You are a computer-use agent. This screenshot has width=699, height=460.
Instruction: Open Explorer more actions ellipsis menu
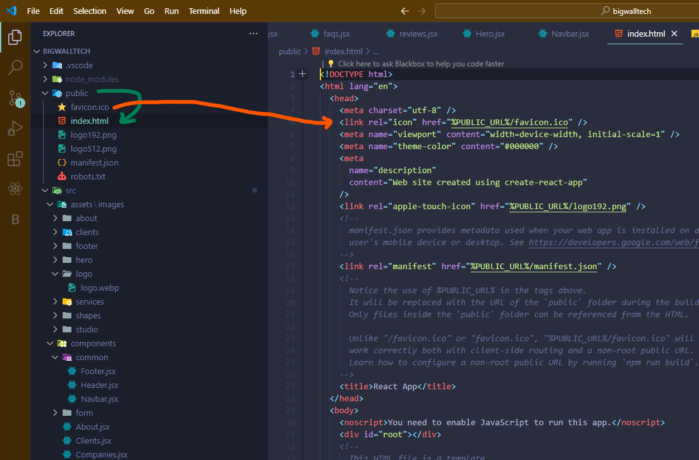click(x=253, y=33)
